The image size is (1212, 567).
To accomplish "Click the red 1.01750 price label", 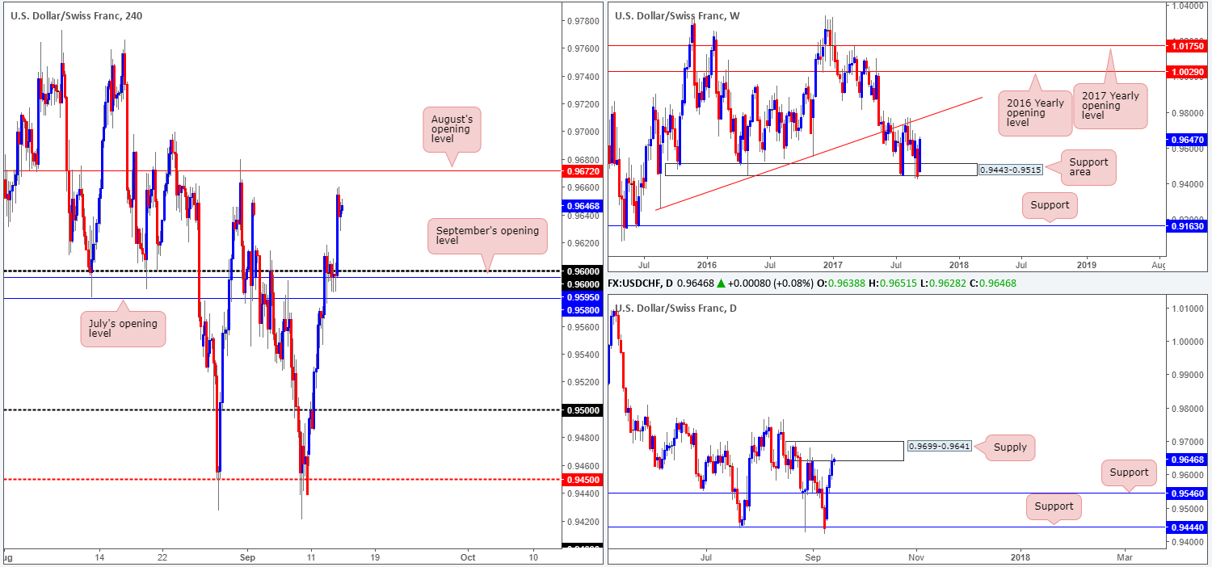I will point(1187,46).
